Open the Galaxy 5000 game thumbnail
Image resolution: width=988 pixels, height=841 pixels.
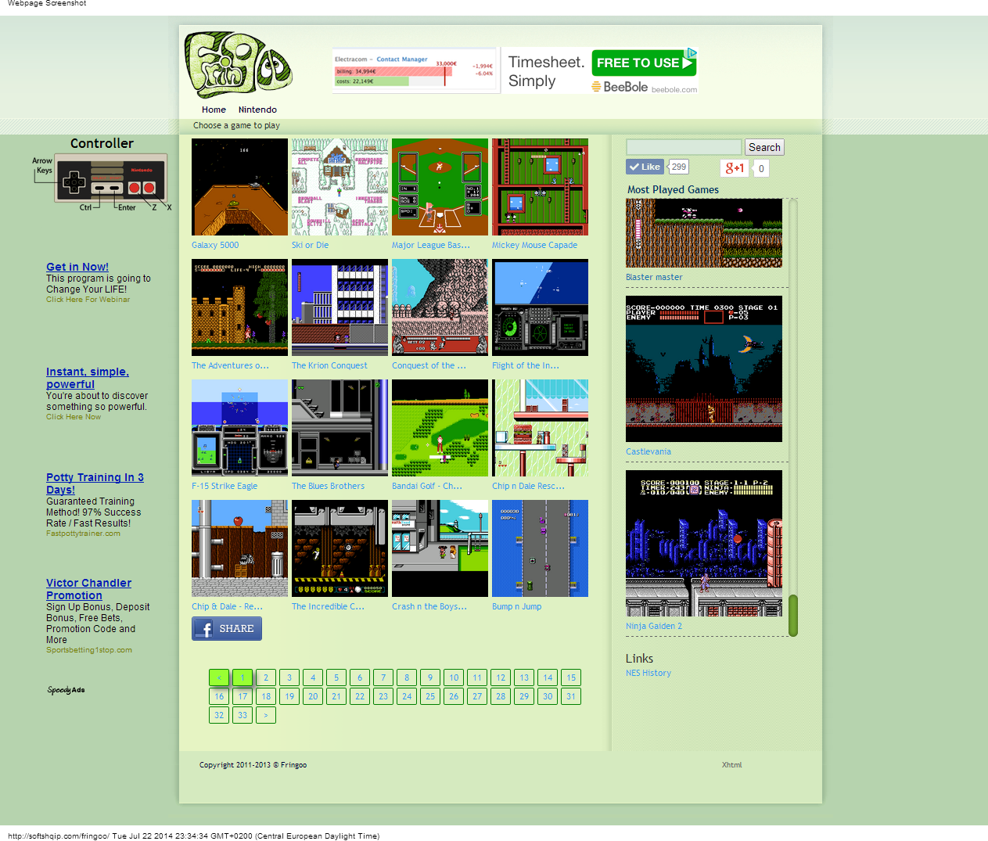point(239,187)
